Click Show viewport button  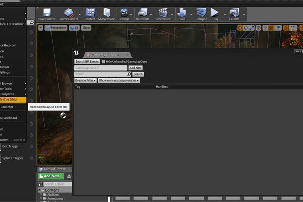click(86, 28)
